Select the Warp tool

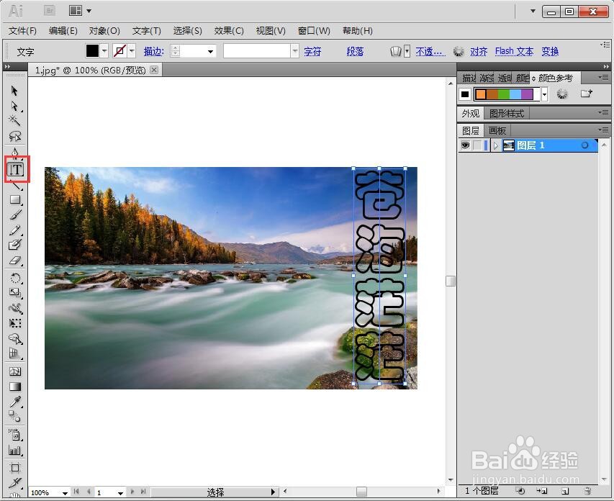pyautogui.click(x=15, y=308)
